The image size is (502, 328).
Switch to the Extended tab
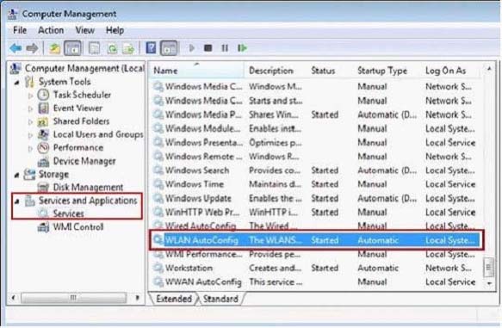pos(174,299)
